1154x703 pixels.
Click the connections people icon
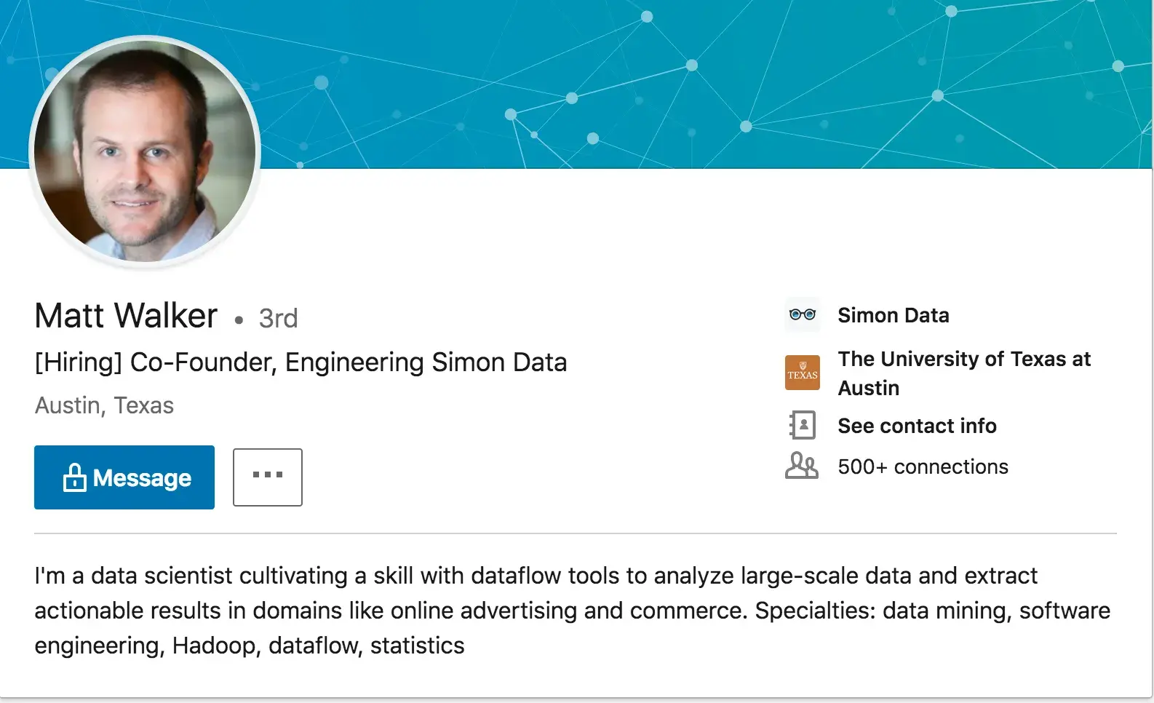click(x=802, y=466)
